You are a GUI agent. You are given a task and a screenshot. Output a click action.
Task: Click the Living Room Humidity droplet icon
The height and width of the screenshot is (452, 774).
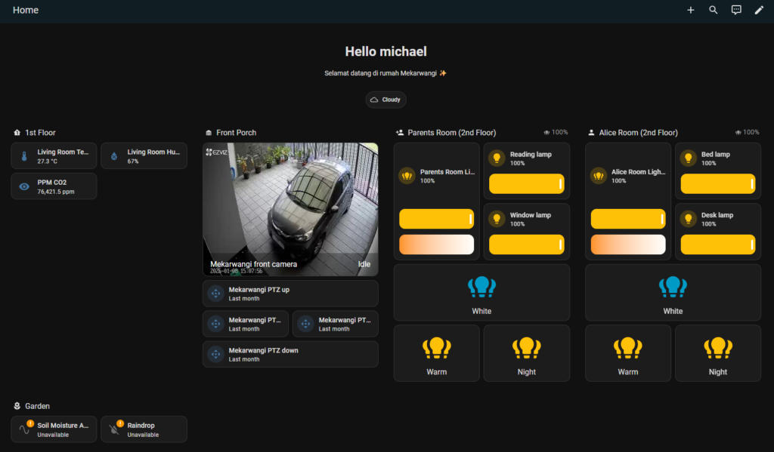coord(114,157)
